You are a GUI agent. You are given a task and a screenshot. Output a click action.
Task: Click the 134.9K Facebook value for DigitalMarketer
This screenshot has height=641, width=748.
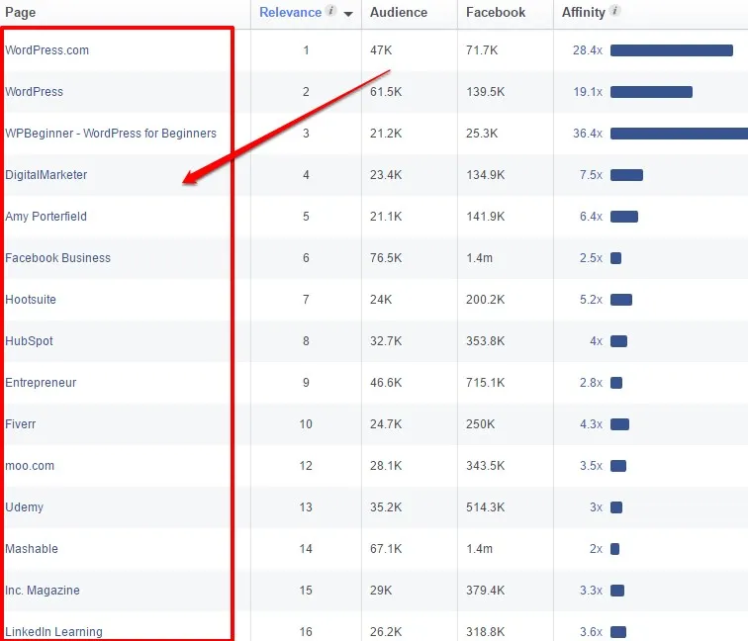click(485, 174)
